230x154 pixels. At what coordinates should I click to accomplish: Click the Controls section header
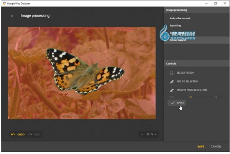[171, 63]
